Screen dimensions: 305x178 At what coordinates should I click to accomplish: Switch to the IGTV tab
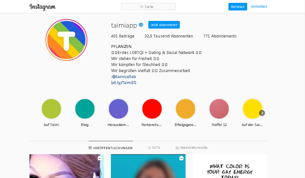pyautogui.click(x=154, y=148)
